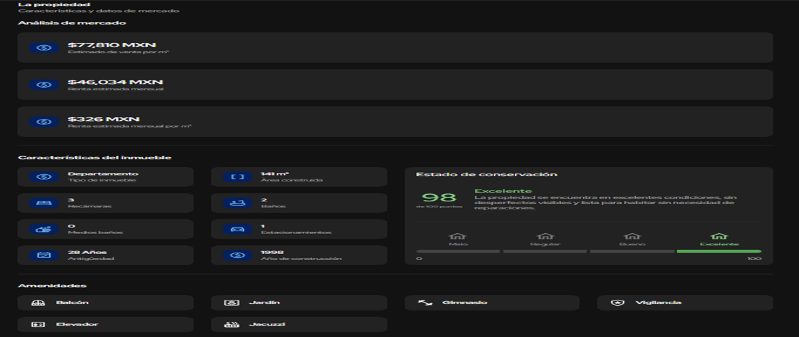Click the money icon beside $77,810 MXN

point(44,48)
